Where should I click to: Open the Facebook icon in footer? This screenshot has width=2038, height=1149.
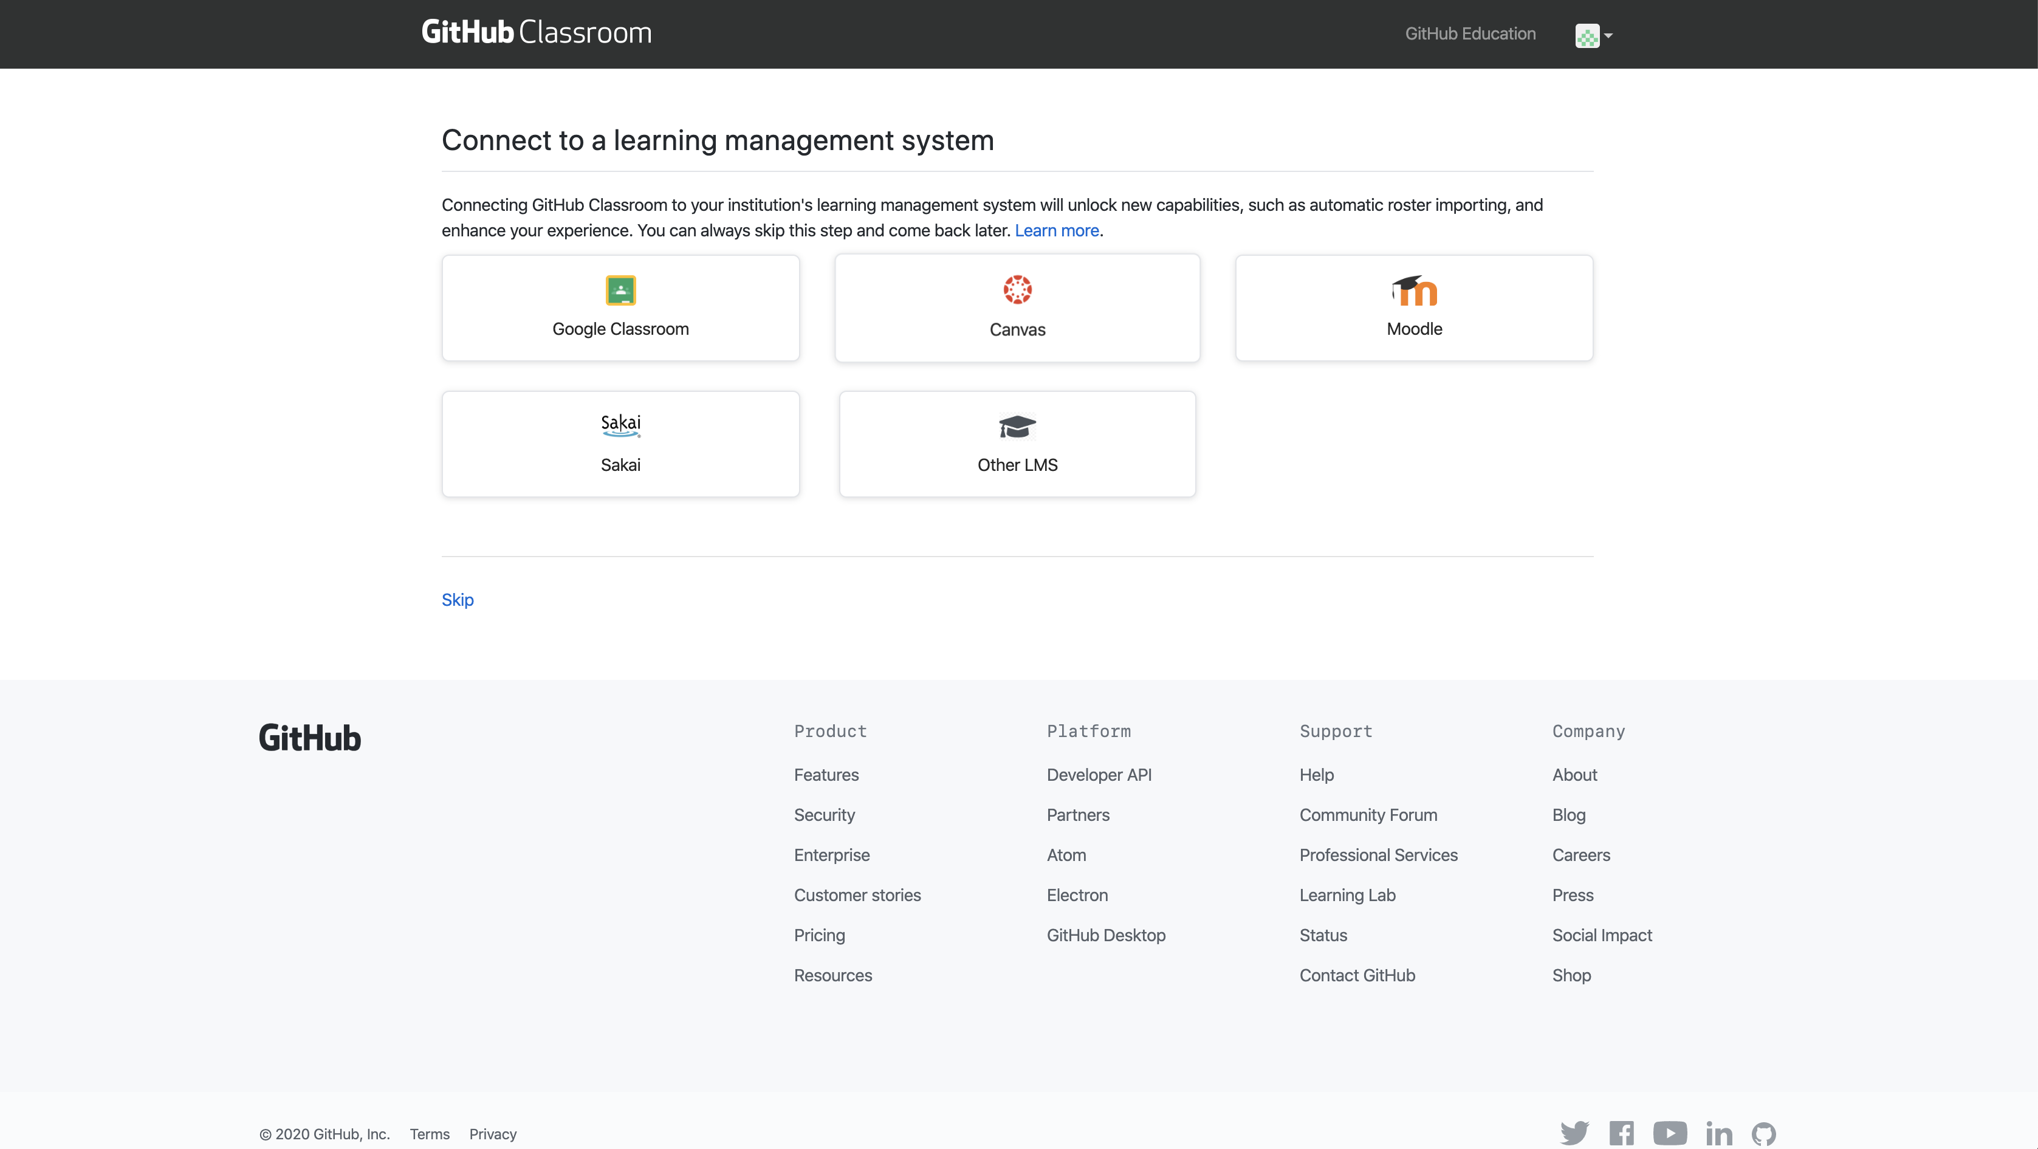click(x=1622, y=1133)
